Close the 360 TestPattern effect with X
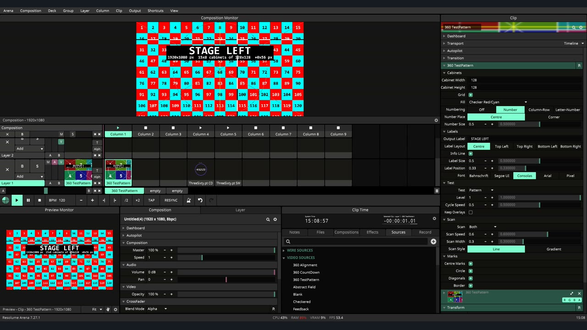This screenshot has width=587, height=330. point(579,293)
